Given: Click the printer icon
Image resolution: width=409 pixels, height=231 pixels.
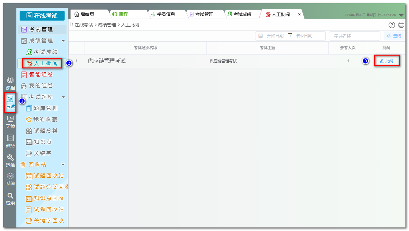Looking at the screenshot, I should tap(401, 25).
